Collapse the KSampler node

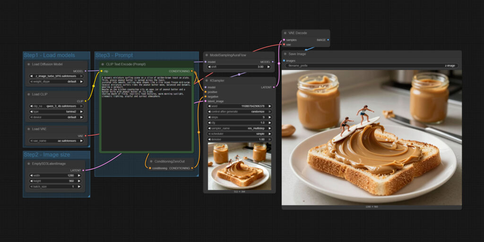[x=207, y=81]
